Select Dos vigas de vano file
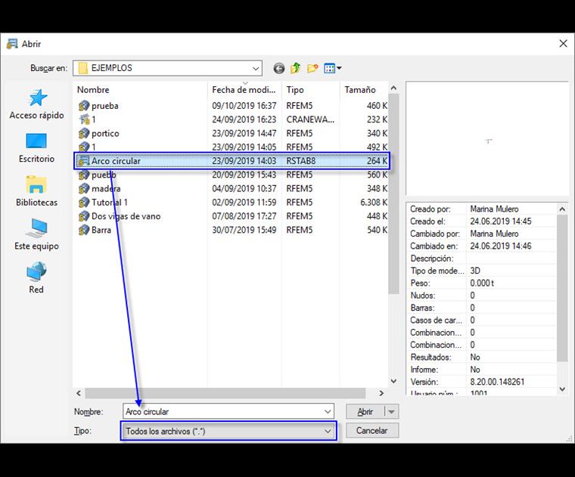This screenshot has width=575, height=477. coord(126,216)
